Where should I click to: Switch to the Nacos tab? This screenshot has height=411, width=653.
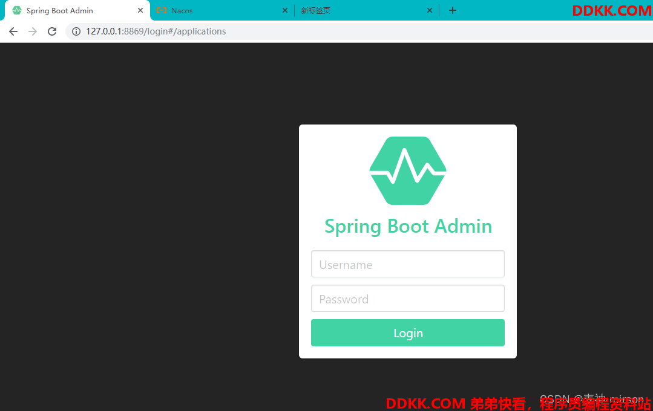pos(222,10)
